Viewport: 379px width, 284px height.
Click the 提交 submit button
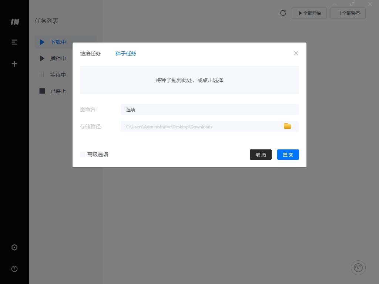point(288,155)
